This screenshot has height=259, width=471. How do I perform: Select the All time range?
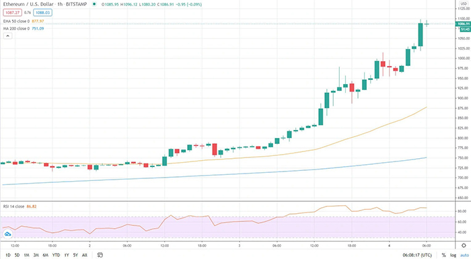[84, 255]
